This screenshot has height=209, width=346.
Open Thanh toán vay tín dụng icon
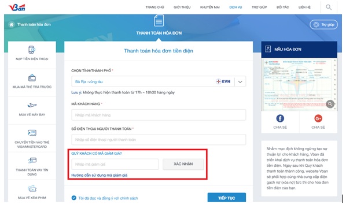[x=32, y=161]
